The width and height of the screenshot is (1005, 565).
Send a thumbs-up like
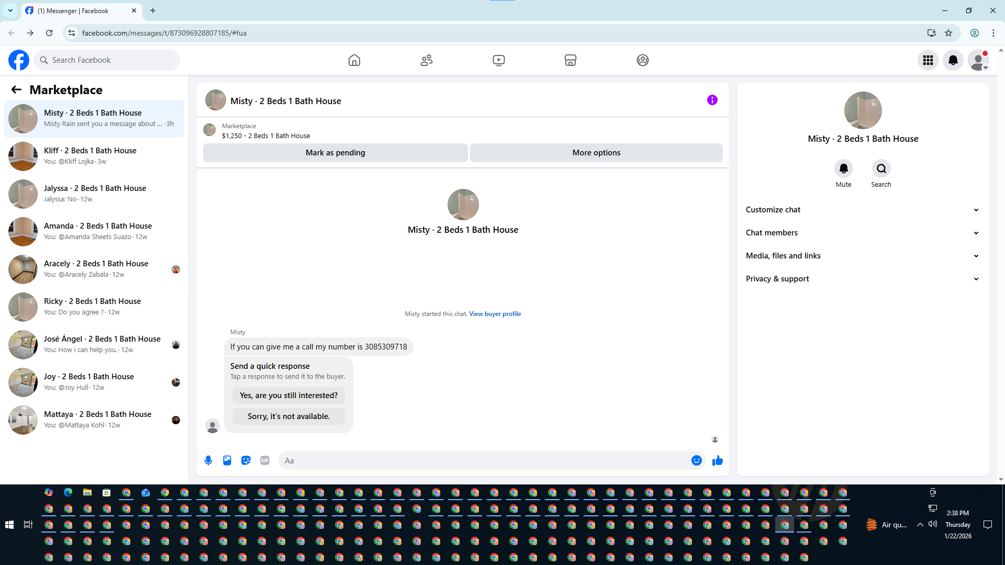tap(718, 460)
